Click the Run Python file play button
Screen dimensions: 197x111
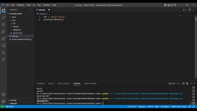coord(184,10)
